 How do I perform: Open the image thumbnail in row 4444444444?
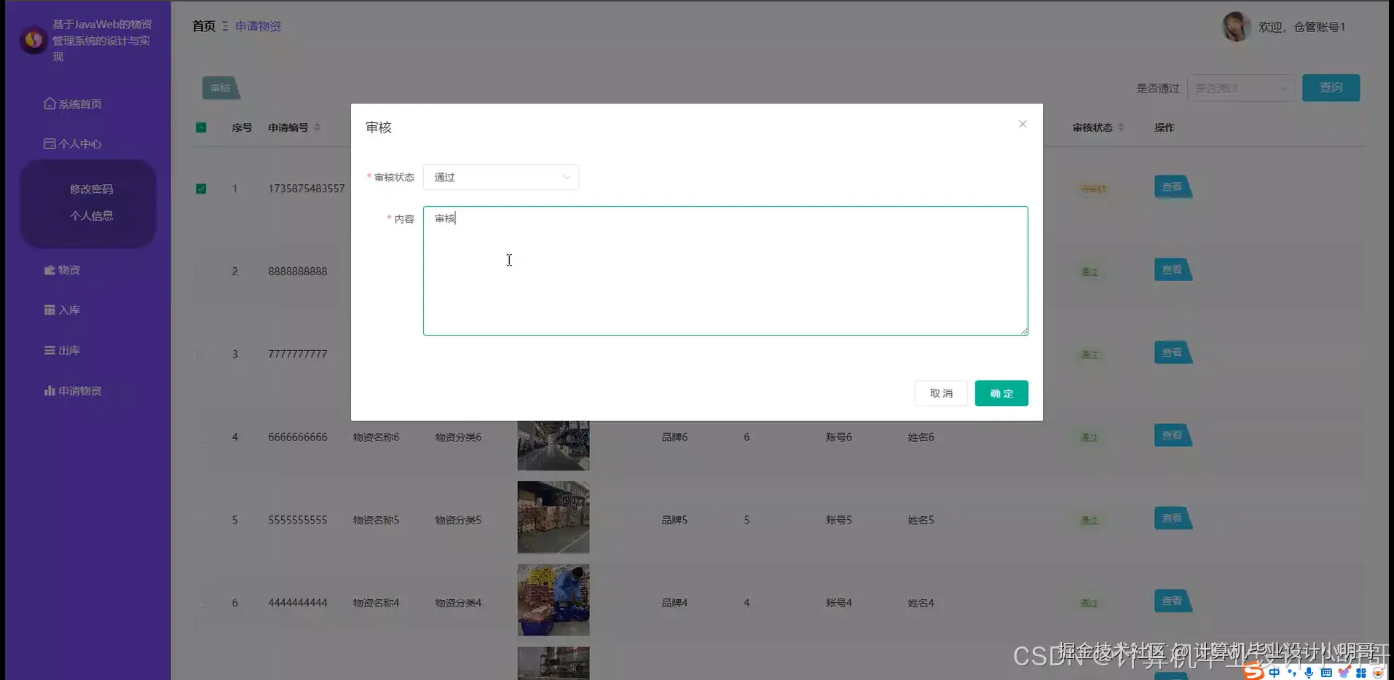pos(554,601)
